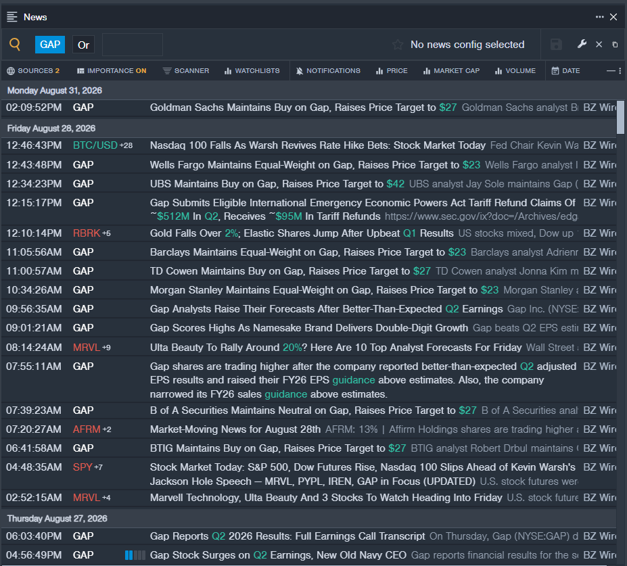Clear filters with the X beside wrench
The width and height of the screenshot is (627, 566).
click(599, 45)
